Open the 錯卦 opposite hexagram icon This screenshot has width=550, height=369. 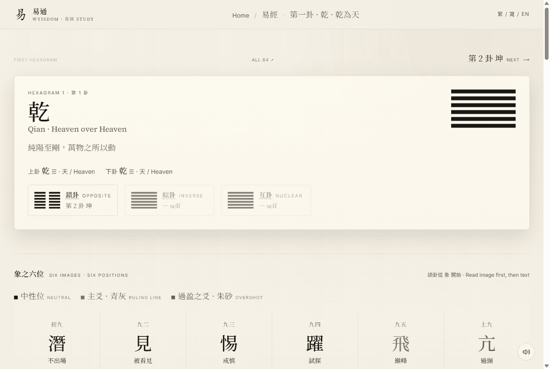click(47, 200)
